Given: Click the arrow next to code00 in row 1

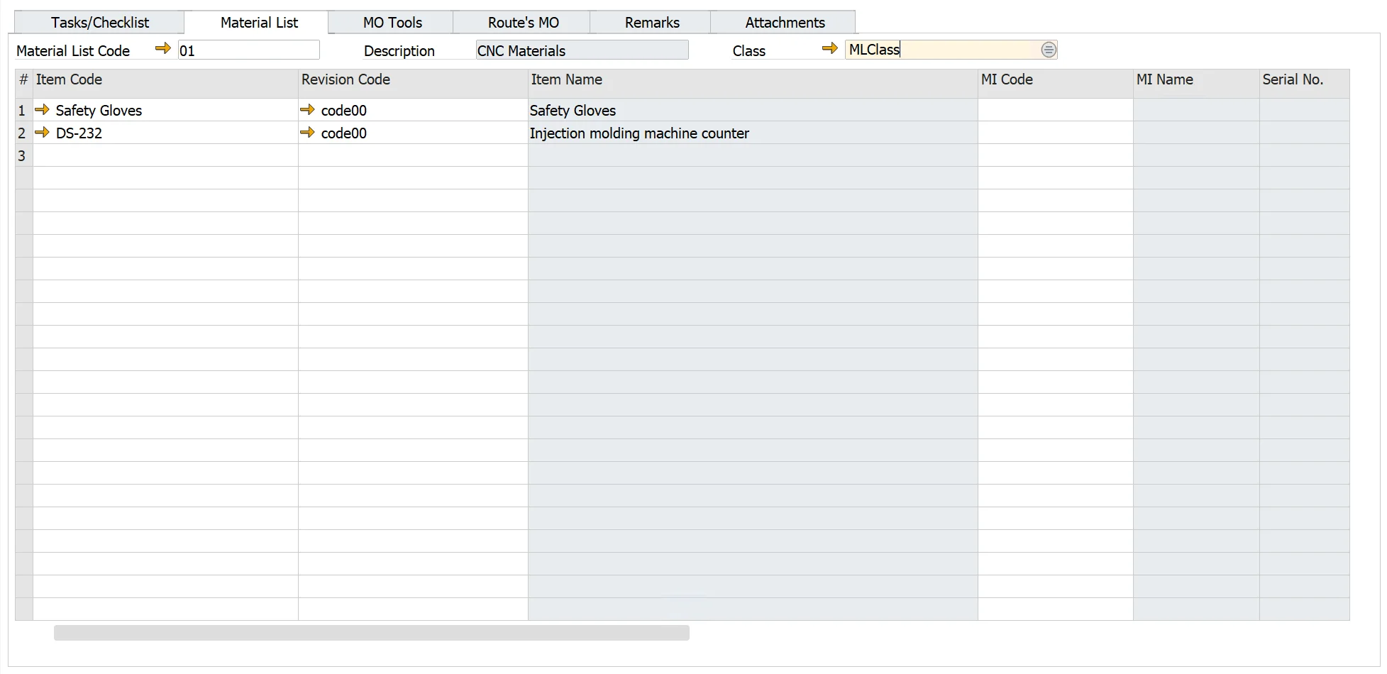Looking at the screenshot, I should (x=308, y=110).
